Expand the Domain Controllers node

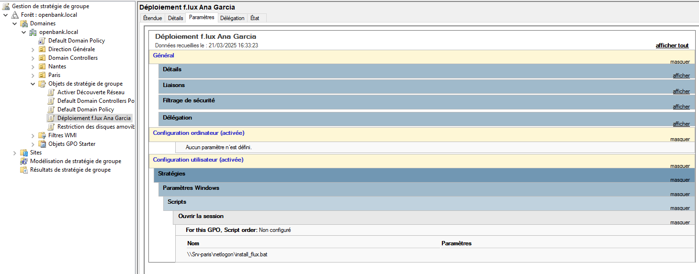tap(33, 58)
